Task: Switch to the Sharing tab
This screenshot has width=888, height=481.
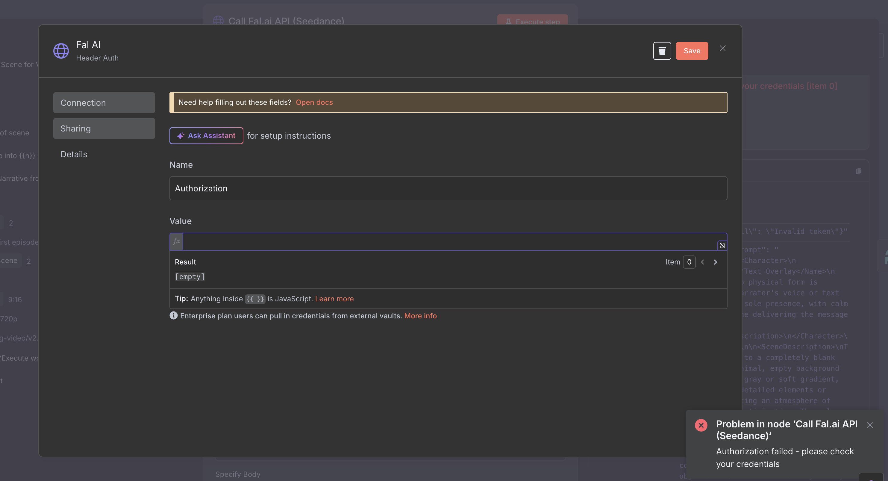Action: coord(104,128)
